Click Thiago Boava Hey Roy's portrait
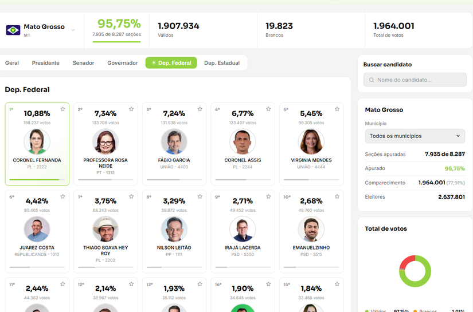The width and height of the screenshot is (473, 312). (105, 229)
